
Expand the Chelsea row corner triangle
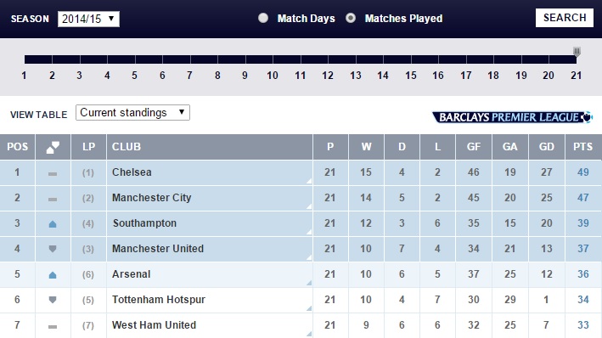click(309, 181)
